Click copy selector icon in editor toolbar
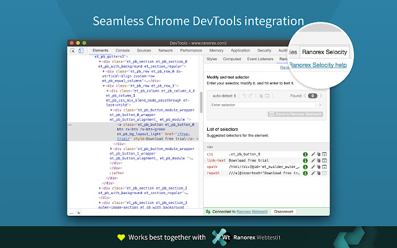 [261, 96]
